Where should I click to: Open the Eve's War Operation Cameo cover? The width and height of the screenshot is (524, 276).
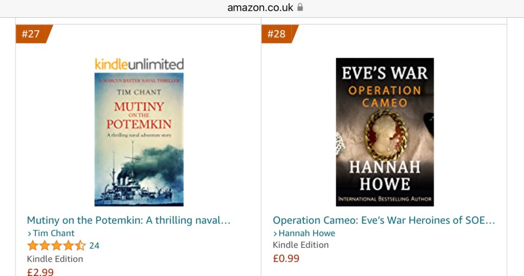(385, 132)
